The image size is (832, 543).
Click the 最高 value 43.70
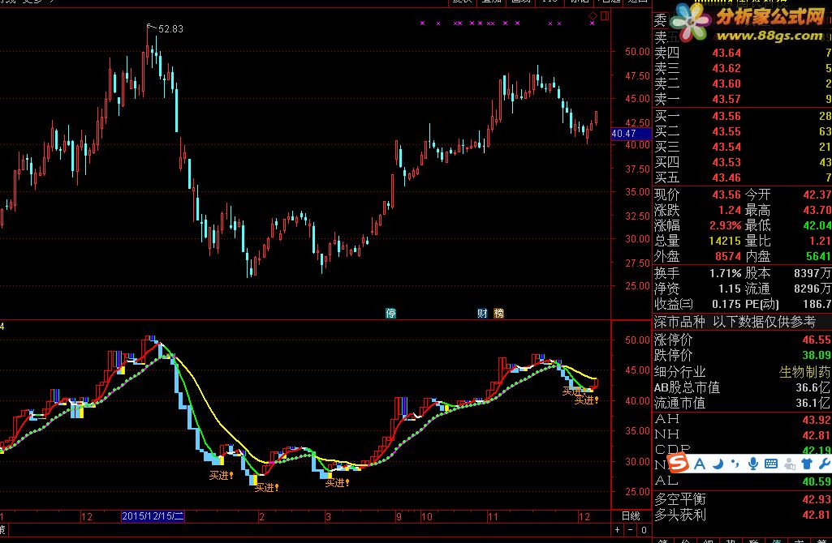pyautogui.click(x=817, y=211)
